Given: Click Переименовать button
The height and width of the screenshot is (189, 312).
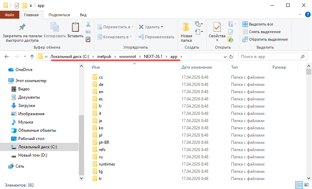Looking at the screenshot, I should coord(156,37).
